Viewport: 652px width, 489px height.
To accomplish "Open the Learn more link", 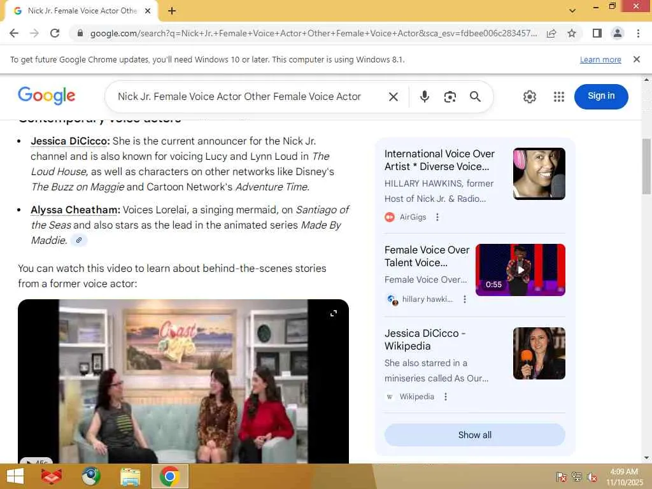I will click(600, 59).
